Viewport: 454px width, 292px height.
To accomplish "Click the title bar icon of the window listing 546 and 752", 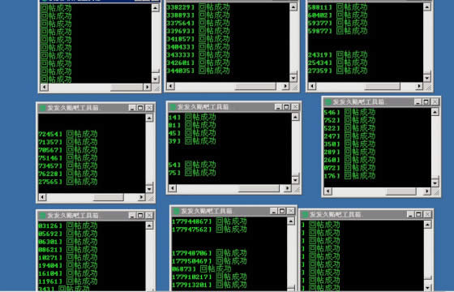I will click(x=328, y=101).
